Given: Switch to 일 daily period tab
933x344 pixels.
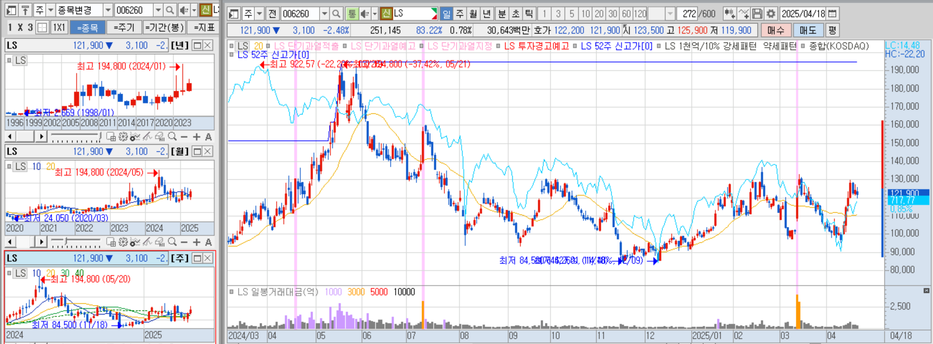Looking at the screenshot, I should pyautogui.click(x=446, y=14).
